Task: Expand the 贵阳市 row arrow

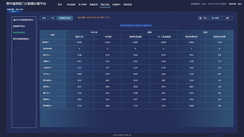Action: [49, 86]
